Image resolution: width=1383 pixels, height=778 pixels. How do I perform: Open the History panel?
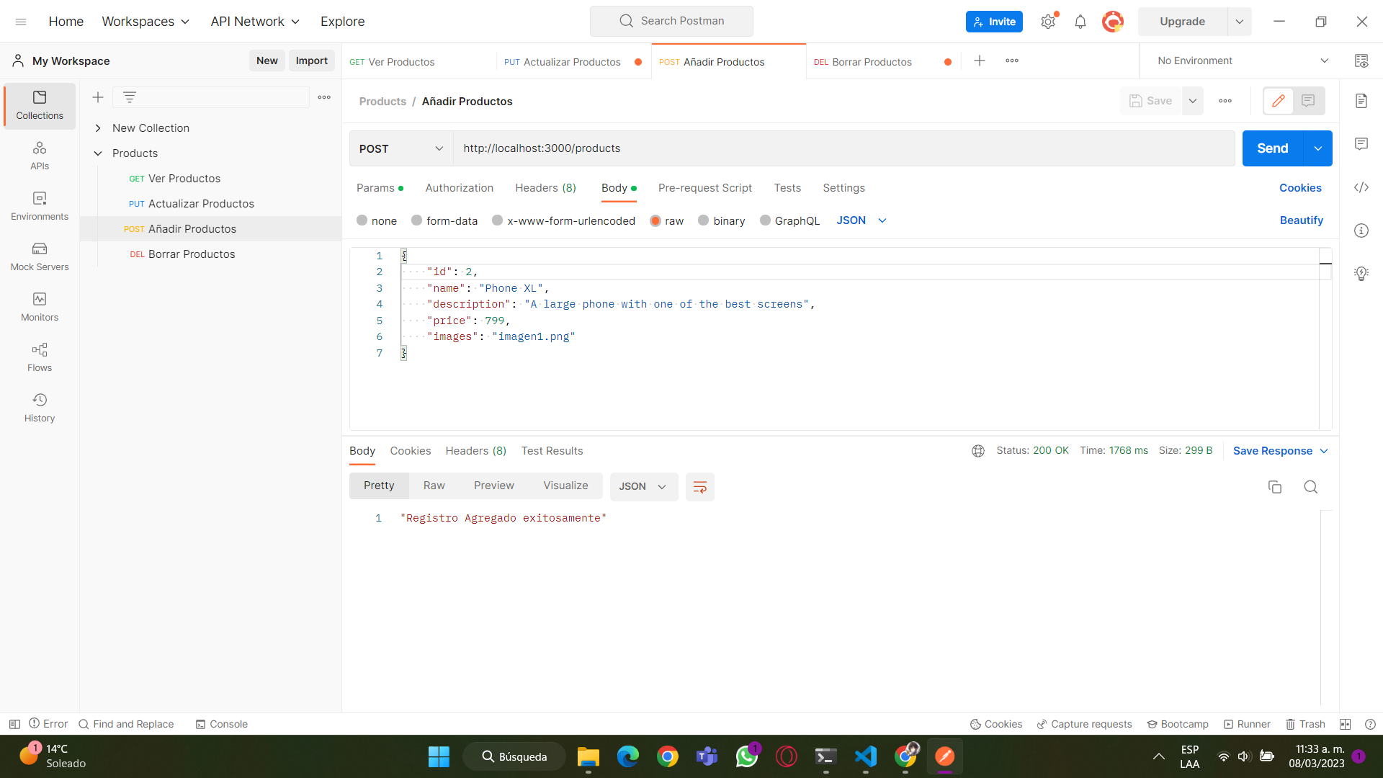[x=39, y=407]
